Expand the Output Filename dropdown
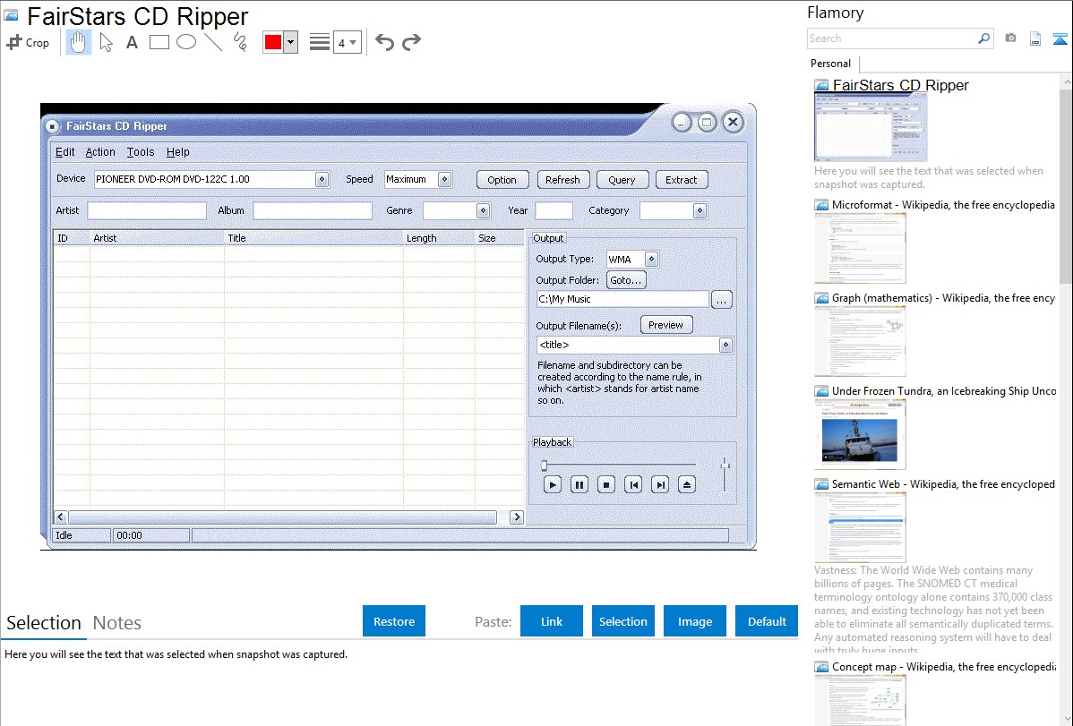This screenshot has height=726, width=1073. 726,345
